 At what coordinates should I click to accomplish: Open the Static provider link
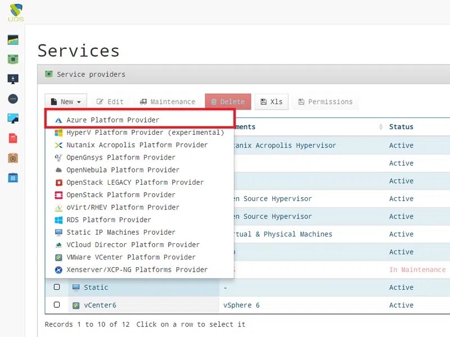pyautogui.click(x=96, y=288)
